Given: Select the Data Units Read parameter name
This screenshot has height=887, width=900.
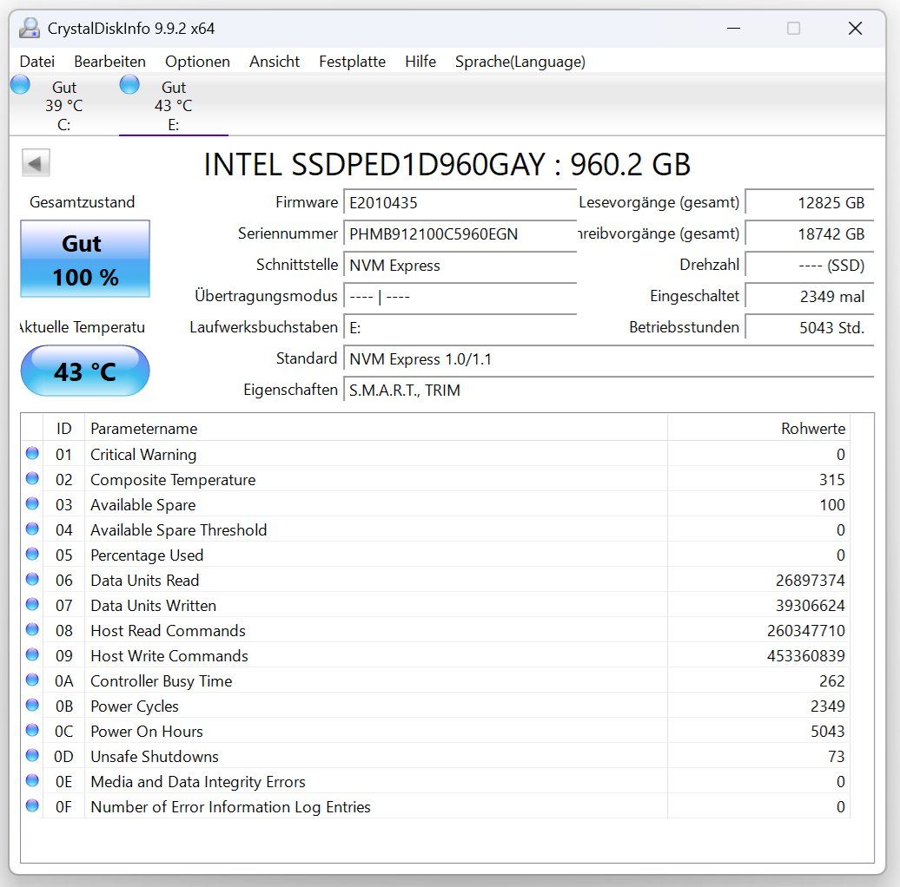Looking at the screenshot, I should [x=144, y=581].
